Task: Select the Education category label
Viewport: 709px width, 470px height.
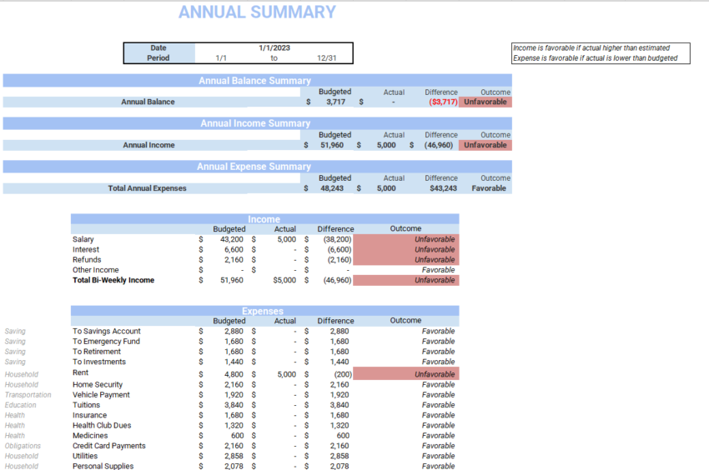Action: (x=20, y=405)
